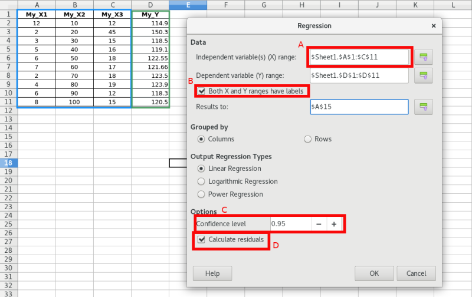
Task: Choose Power Regression type
Action: click(x=202, y=194)
